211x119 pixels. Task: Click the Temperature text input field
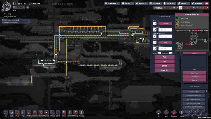tap(165, 36)
